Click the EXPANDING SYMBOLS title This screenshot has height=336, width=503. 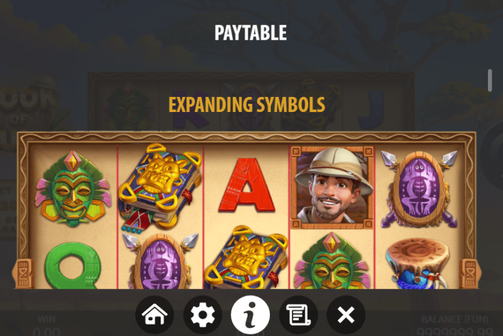(x=246, y=104)
